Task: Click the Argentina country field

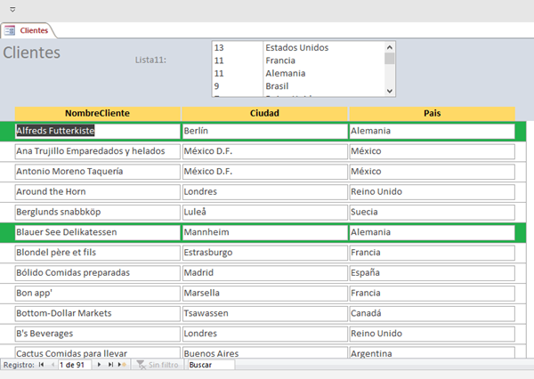Action: tap(433, 352)
